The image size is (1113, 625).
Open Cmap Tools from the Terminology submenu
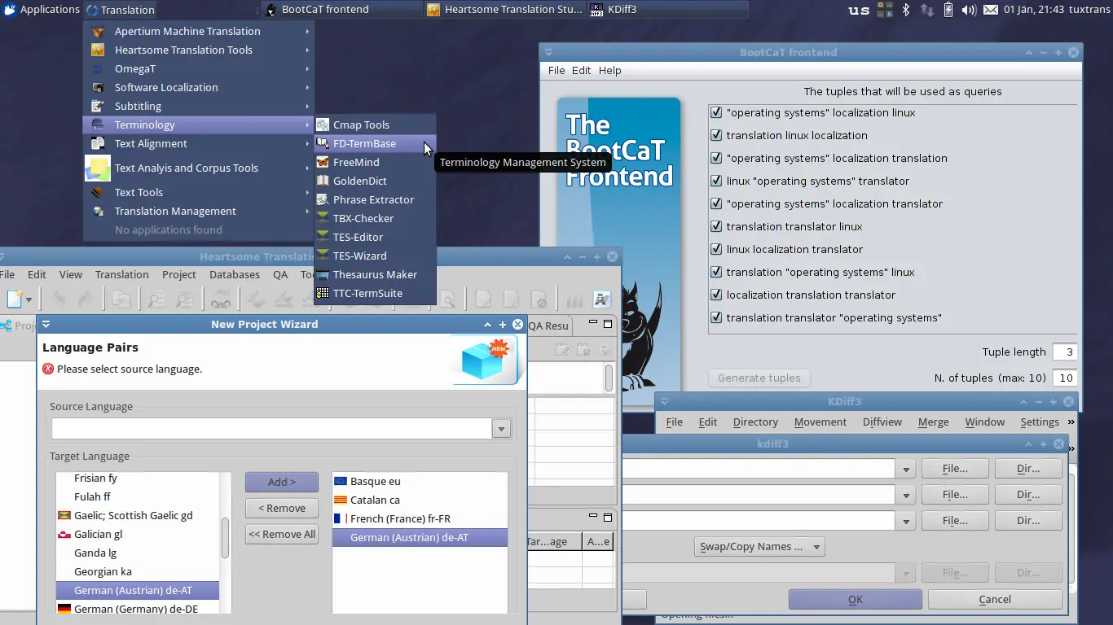pos(375,125)
